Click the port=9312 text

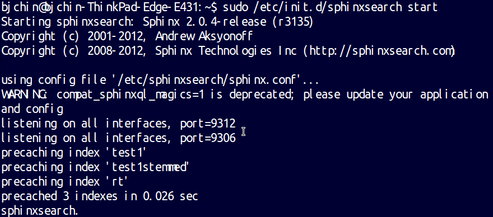208,124
